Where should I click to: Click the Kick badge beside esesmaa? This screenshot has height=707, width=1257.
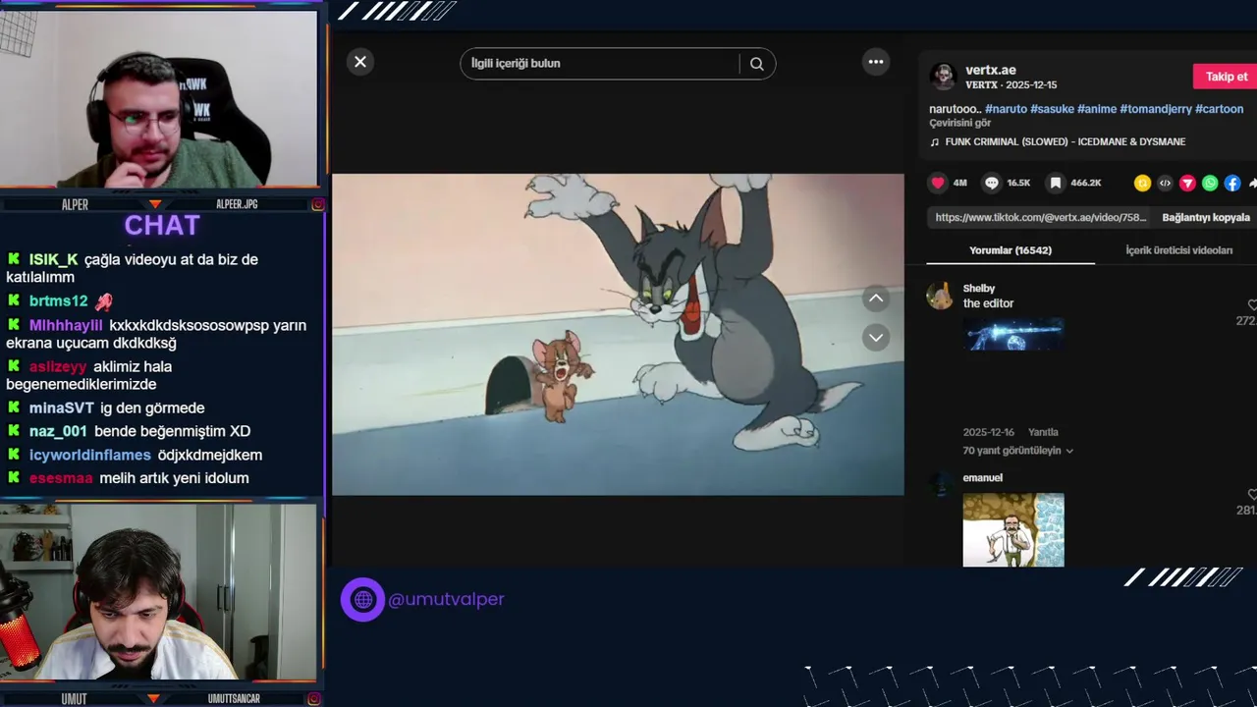point(14,478)
